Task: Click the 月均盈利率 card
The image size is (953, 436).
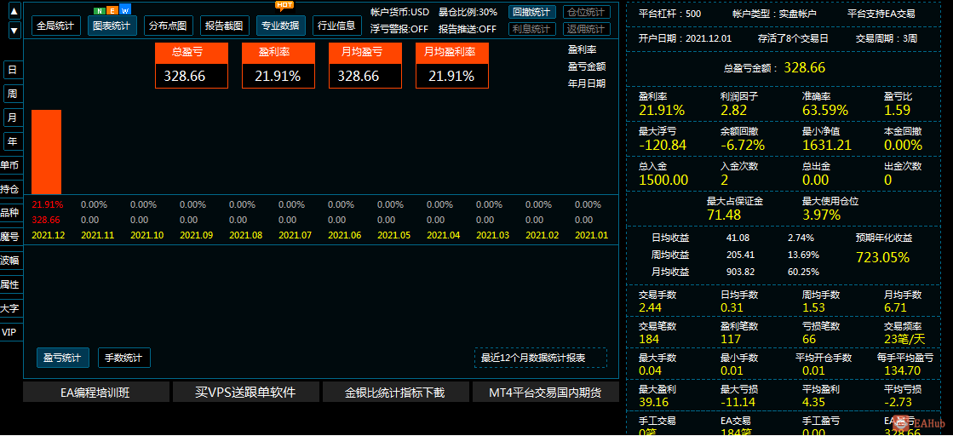Action: coord(452,66)
